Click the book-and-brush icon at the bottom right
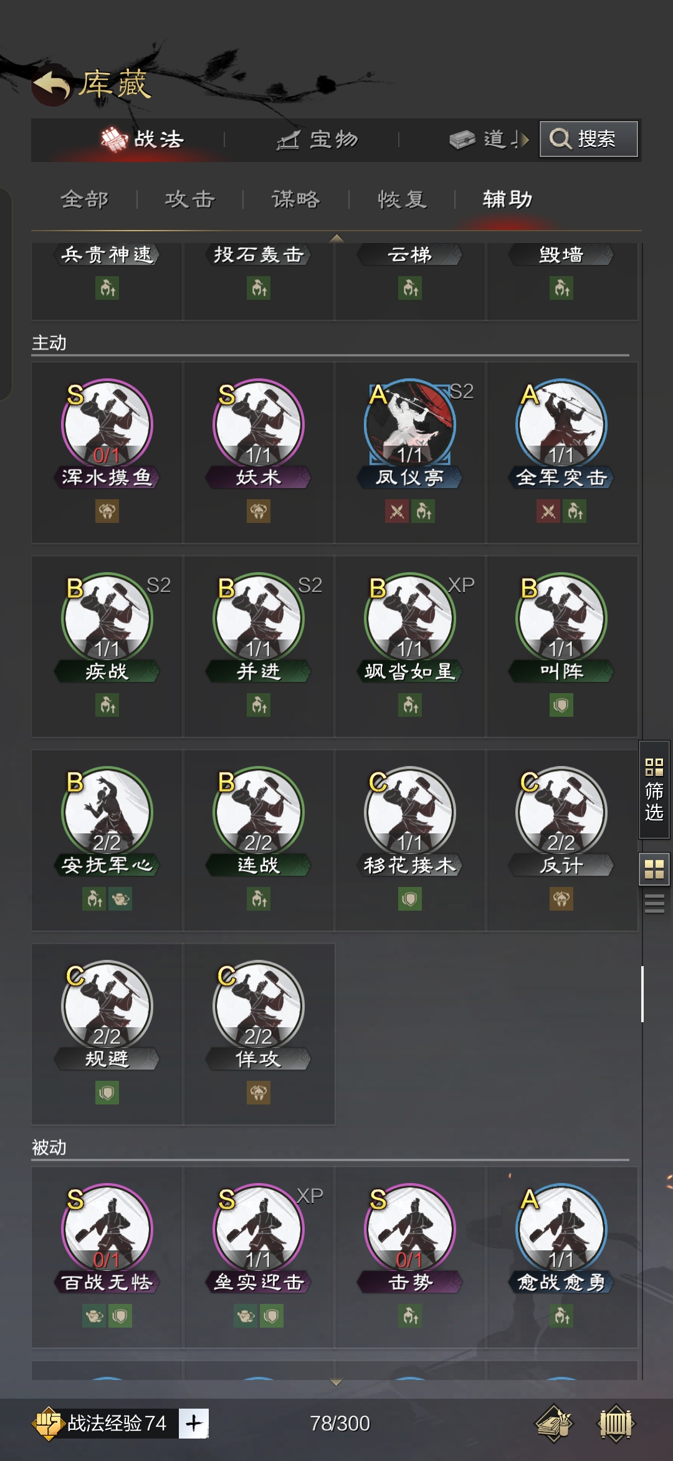This screenshot has height=1461, width=673. (554, 1423)
